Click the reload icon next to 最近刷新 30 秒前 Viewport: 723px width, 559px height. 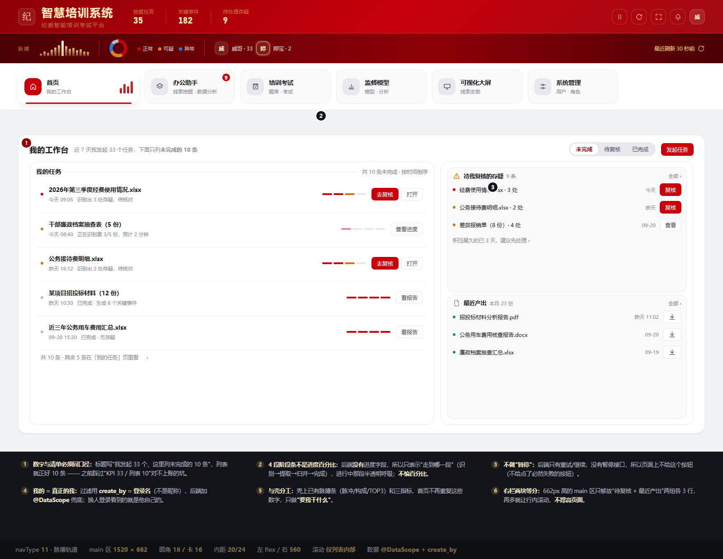coord(701,48)
